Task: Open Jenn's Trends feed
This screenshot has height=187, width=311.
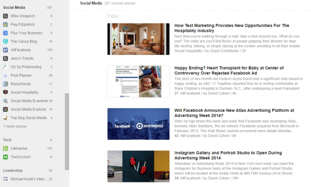Action: pyautogui.click(x=22, y=59)
